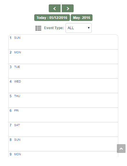Select day 2 MON row
Viewport: 127px width, 166px height.
[x=63, y=56]
